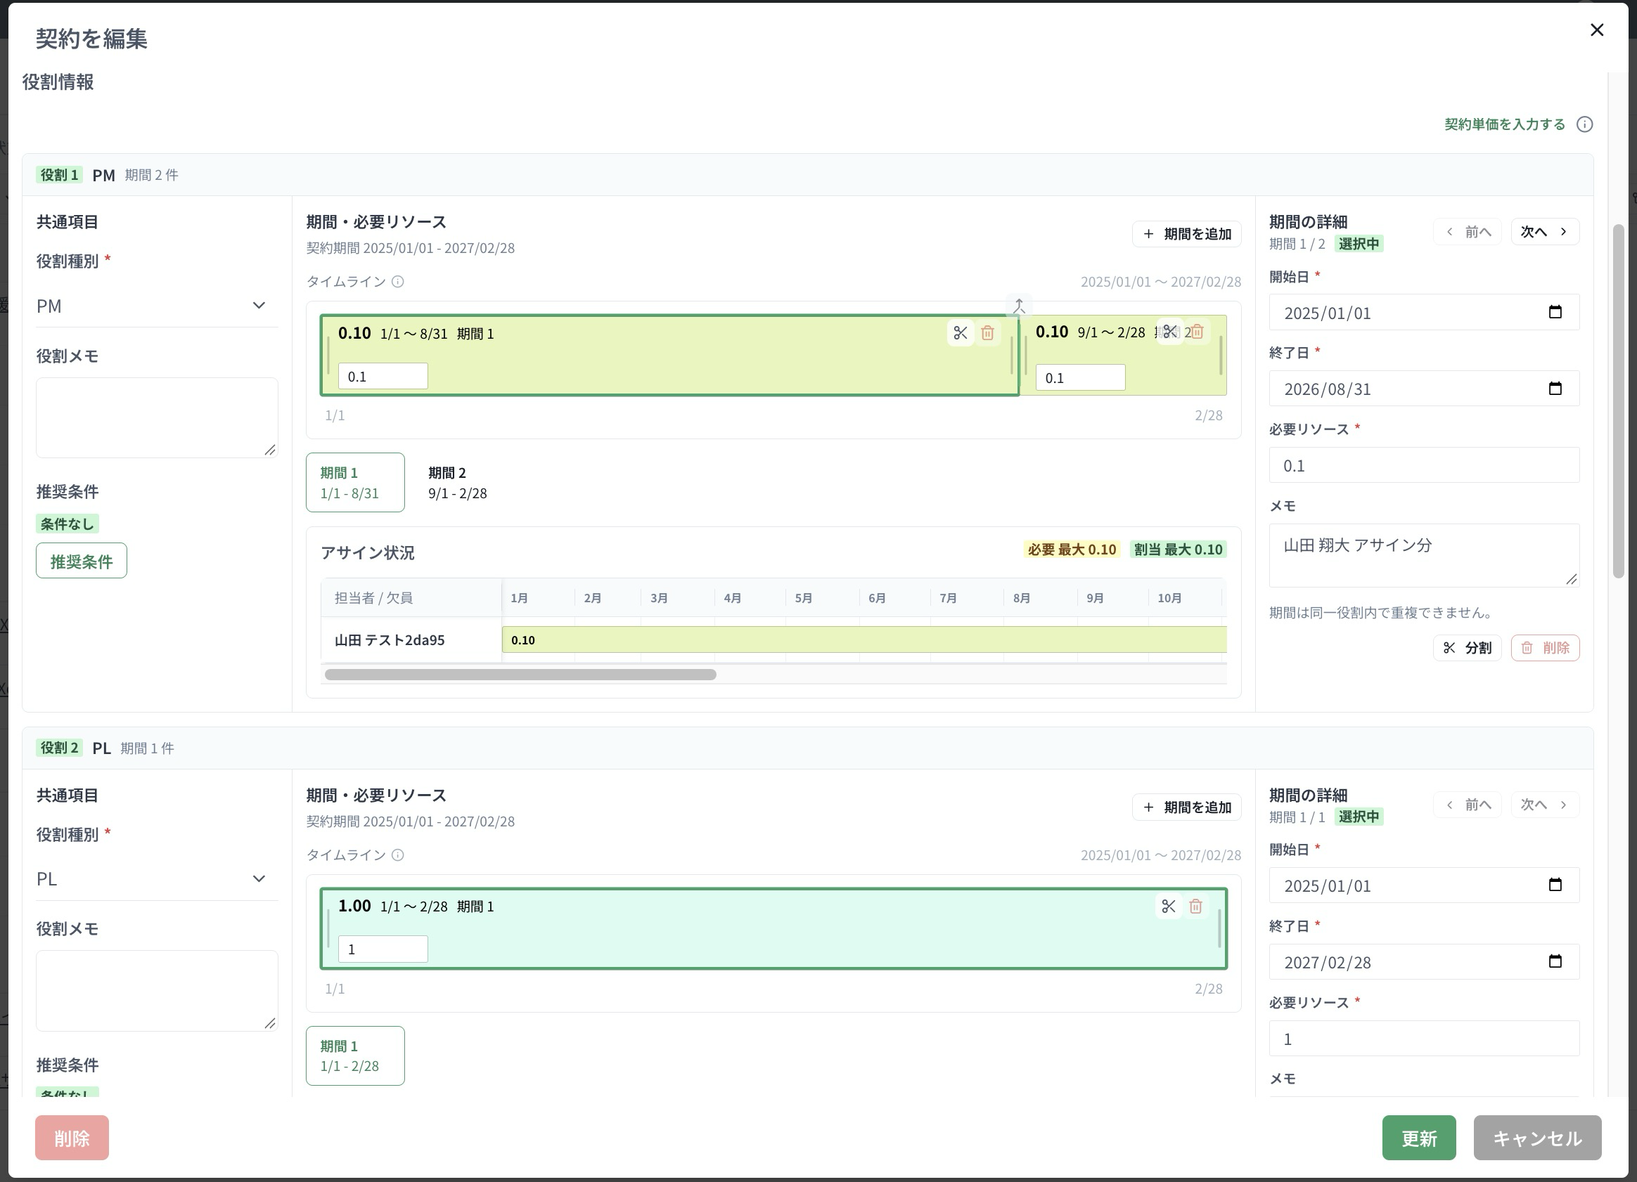Click info icon next to 契約単価を入力する
The width and height of the screenshot is (1637, 1182).
[1584, 125]
